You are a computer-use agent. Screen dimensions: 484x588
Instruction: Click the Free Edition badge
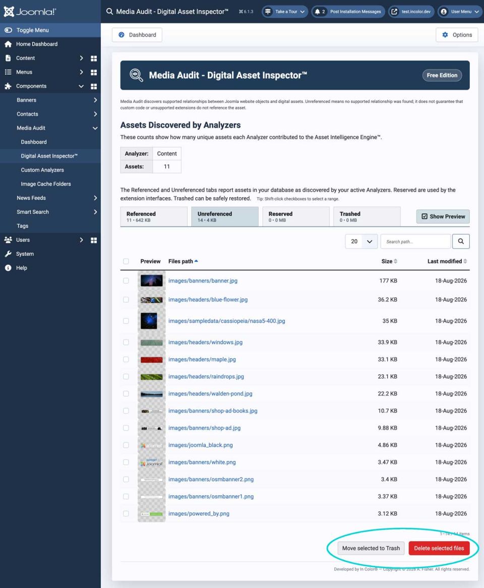click(x=442, y=75)
